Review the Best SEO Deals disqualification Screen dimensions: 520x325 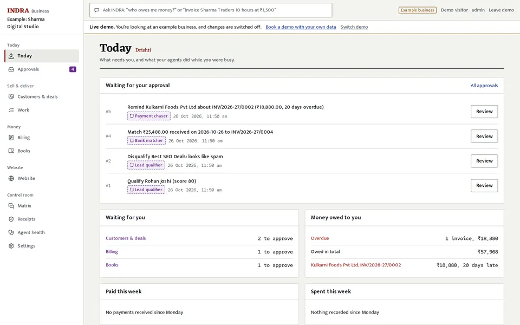click(484, 161)
